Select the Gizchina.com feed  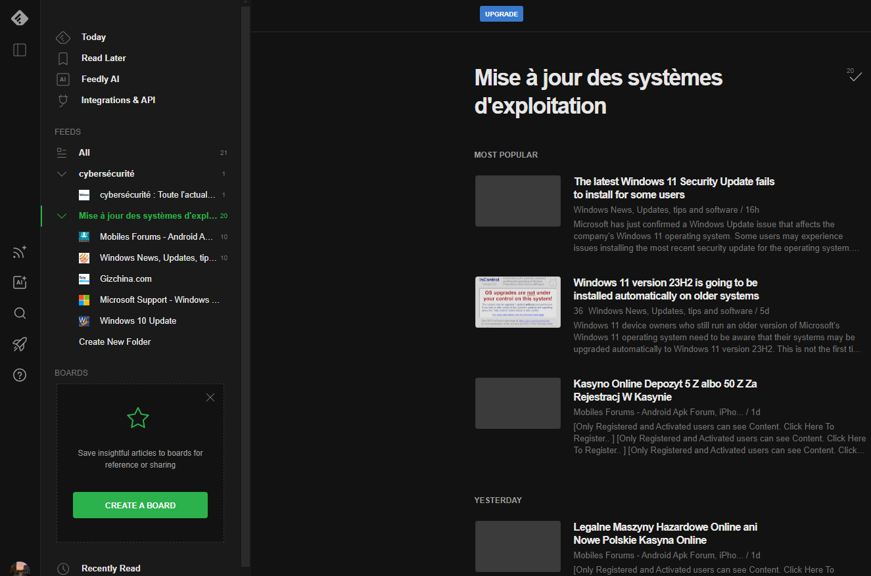(126, 279)
